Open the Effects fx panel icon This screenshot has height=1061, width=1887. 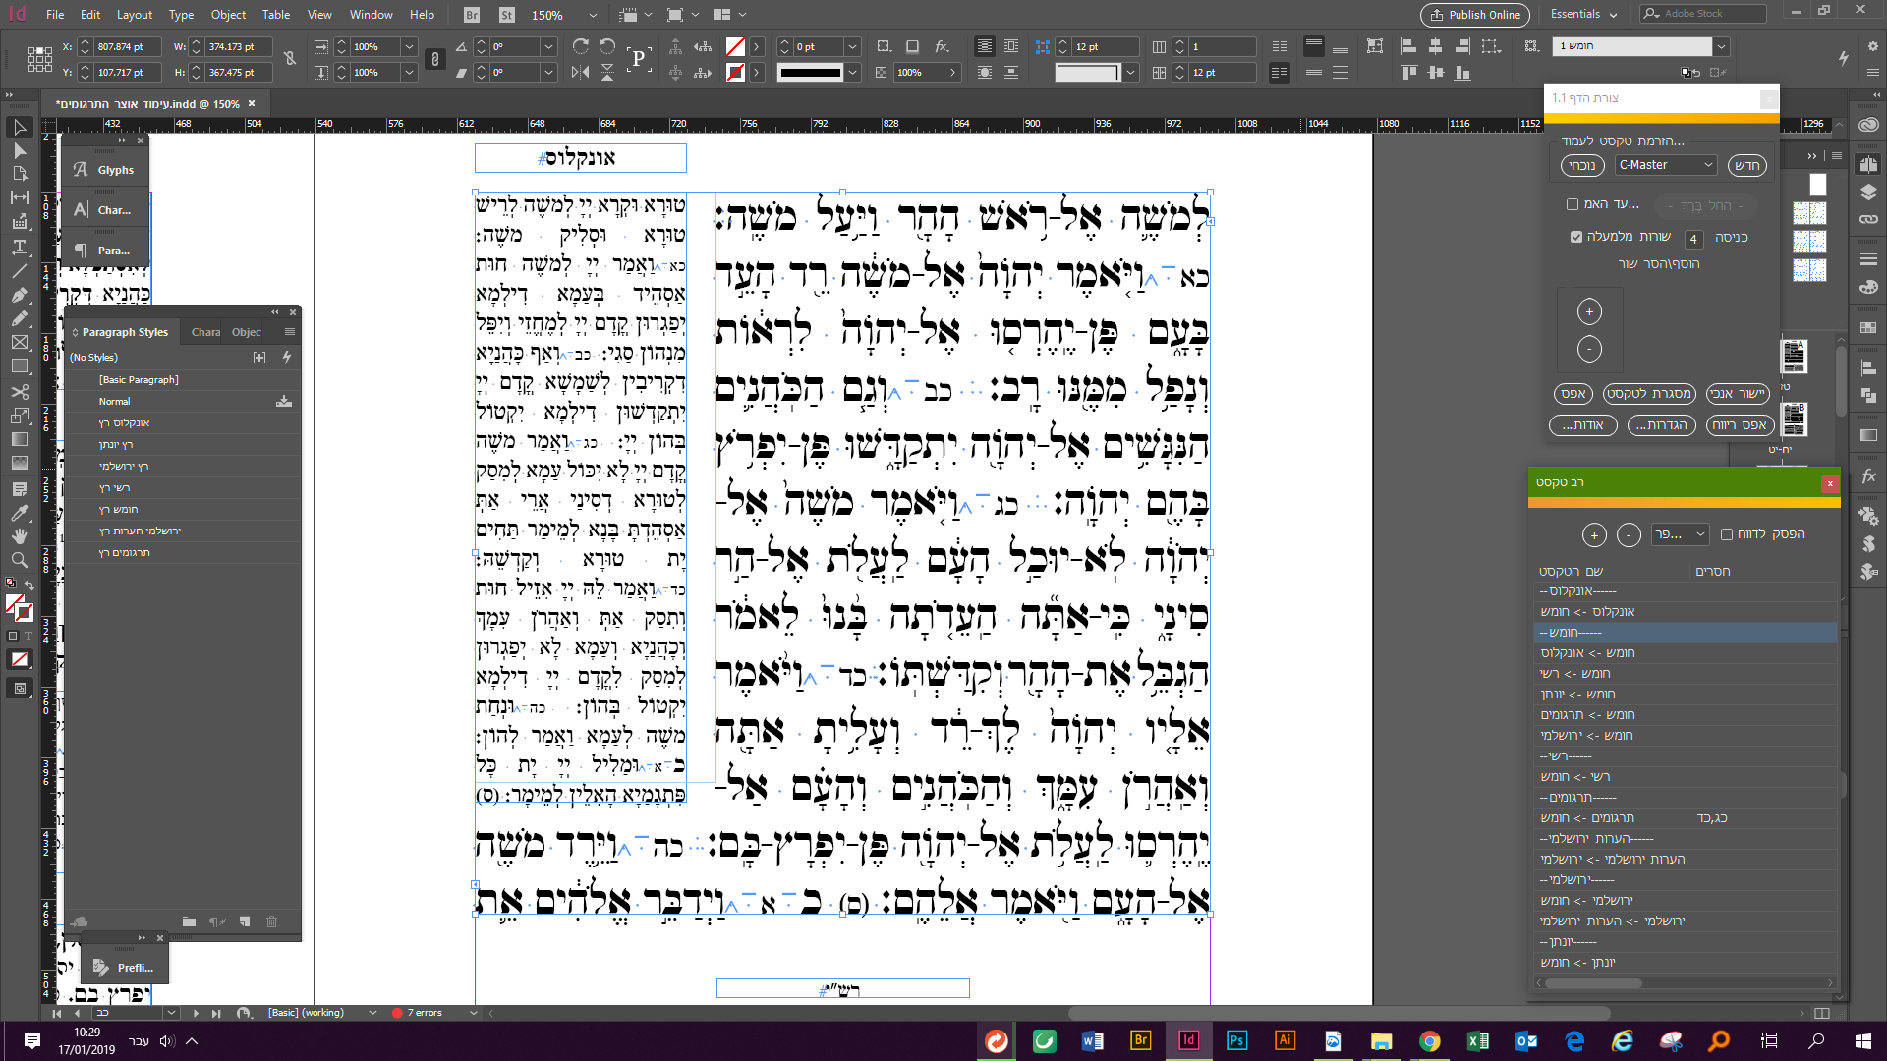1868,475
